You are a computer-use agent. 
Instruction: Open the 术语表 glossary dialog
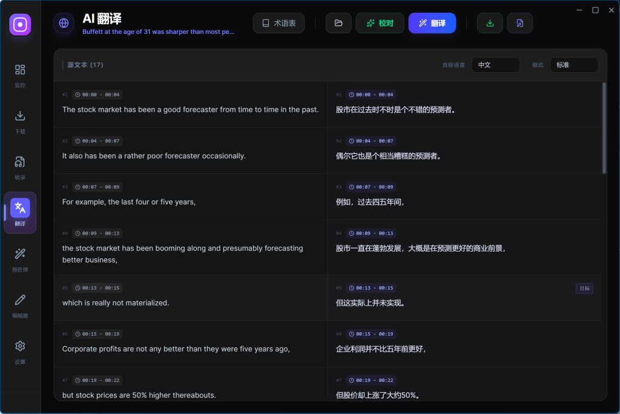[x=279, y=22]
